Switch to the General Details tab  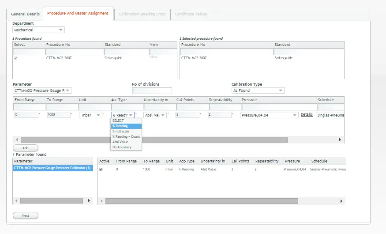click(x=25, y=14)
